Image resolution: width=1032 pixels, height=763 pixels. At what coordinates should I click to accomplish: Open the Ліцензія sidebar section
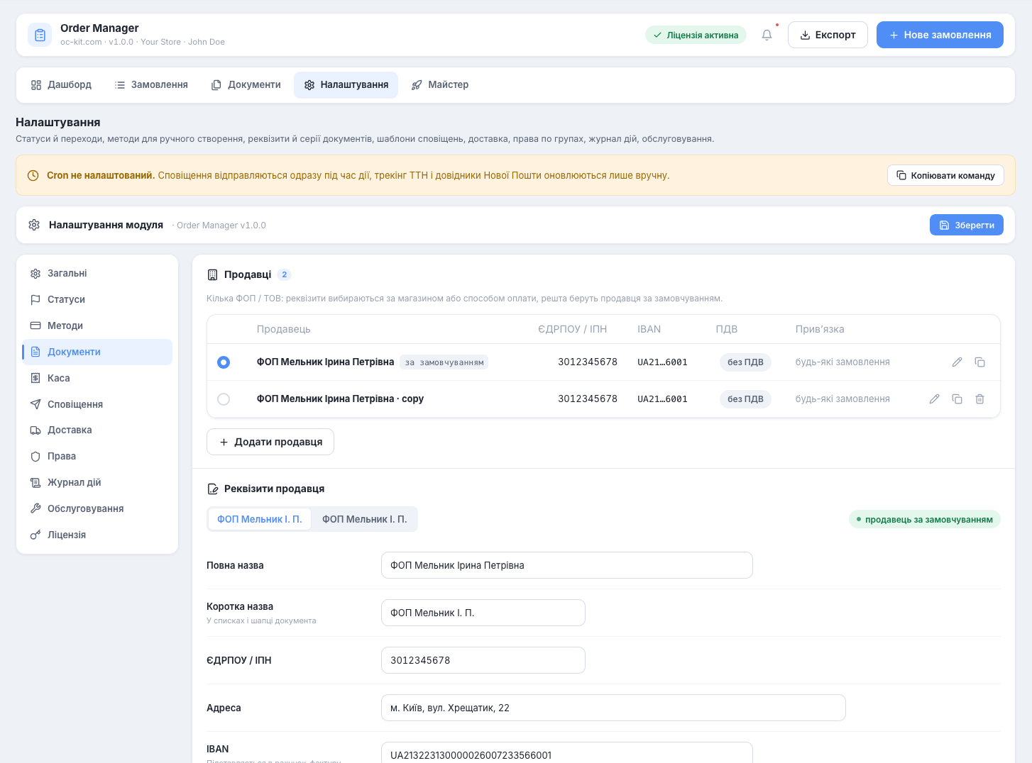click(x=97, y=535)
